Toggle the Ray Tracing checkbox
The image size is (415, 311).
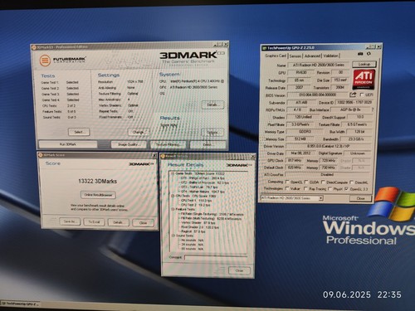click(x=305, y=189)
